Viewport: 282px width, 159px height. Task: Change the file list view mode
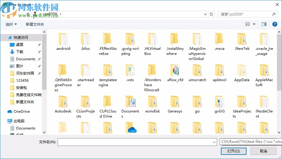247,24
